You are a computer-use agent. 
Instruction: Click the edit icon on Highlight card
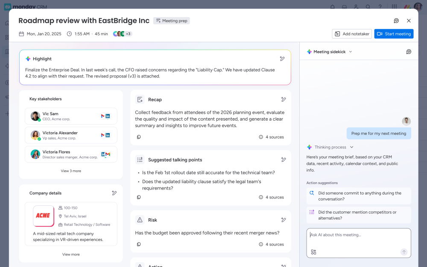tap(282, 59)
